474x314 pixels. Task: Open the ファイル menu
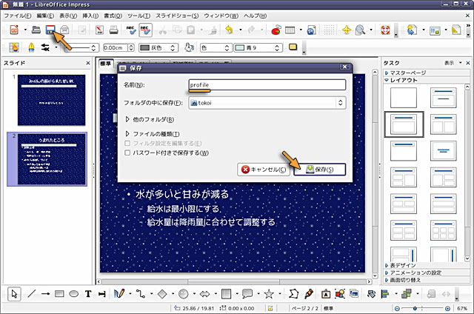[18, 16]
